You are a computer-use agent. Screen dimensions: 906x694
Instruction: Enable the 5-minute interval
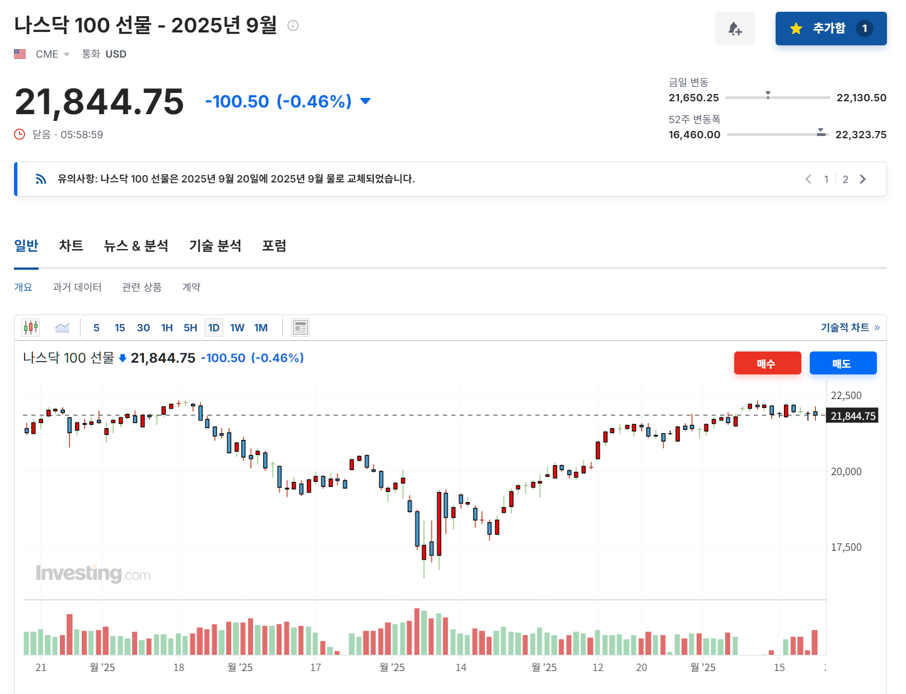coord(96,327)
